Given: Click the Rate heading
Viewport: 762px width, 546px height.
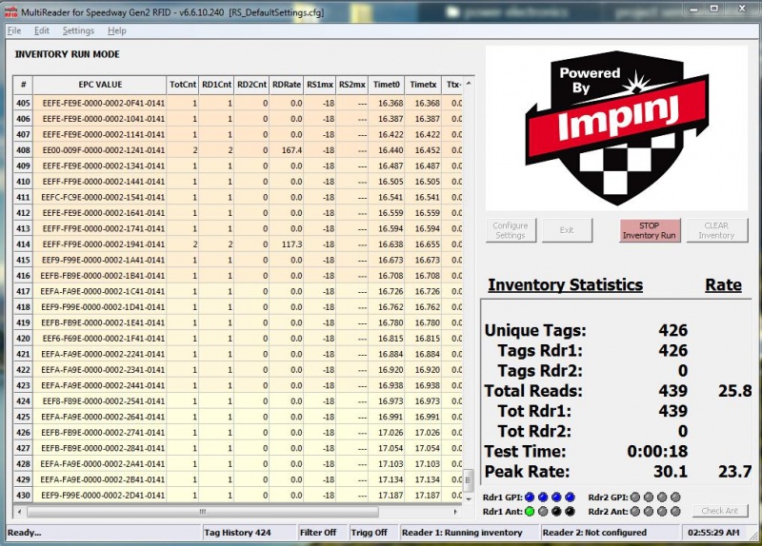Looking at the screenshot, I should pos(723,285).
